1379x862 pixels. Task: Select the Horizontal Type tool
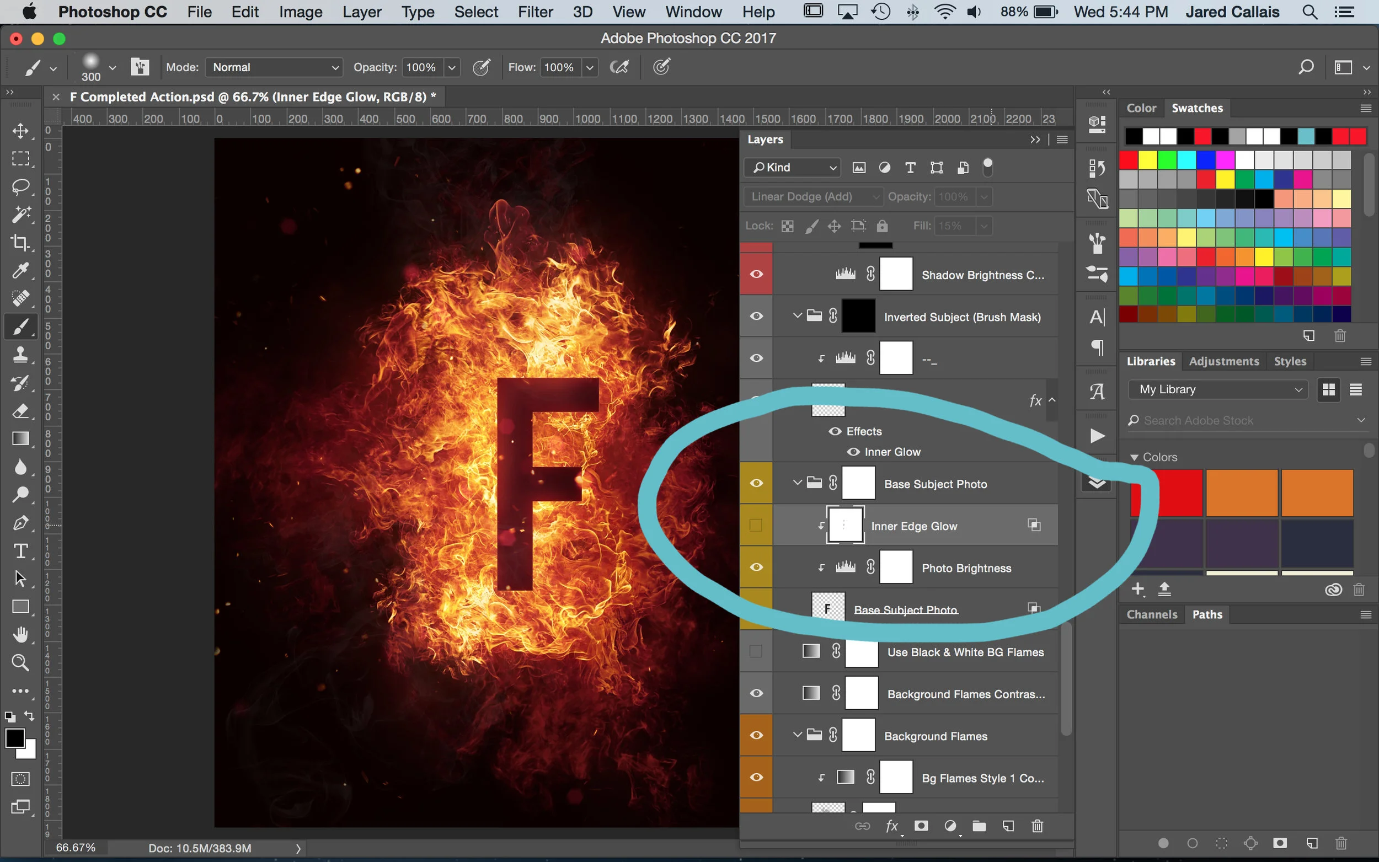(20, 551)
